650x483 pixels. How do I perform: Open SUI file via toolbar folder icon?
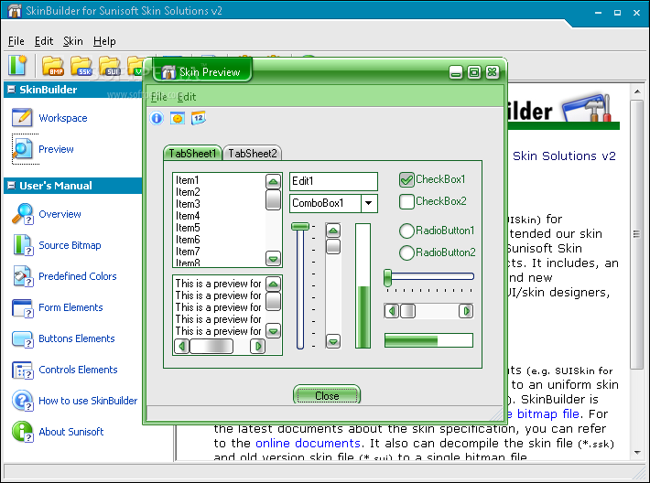[x=110, y=66]
